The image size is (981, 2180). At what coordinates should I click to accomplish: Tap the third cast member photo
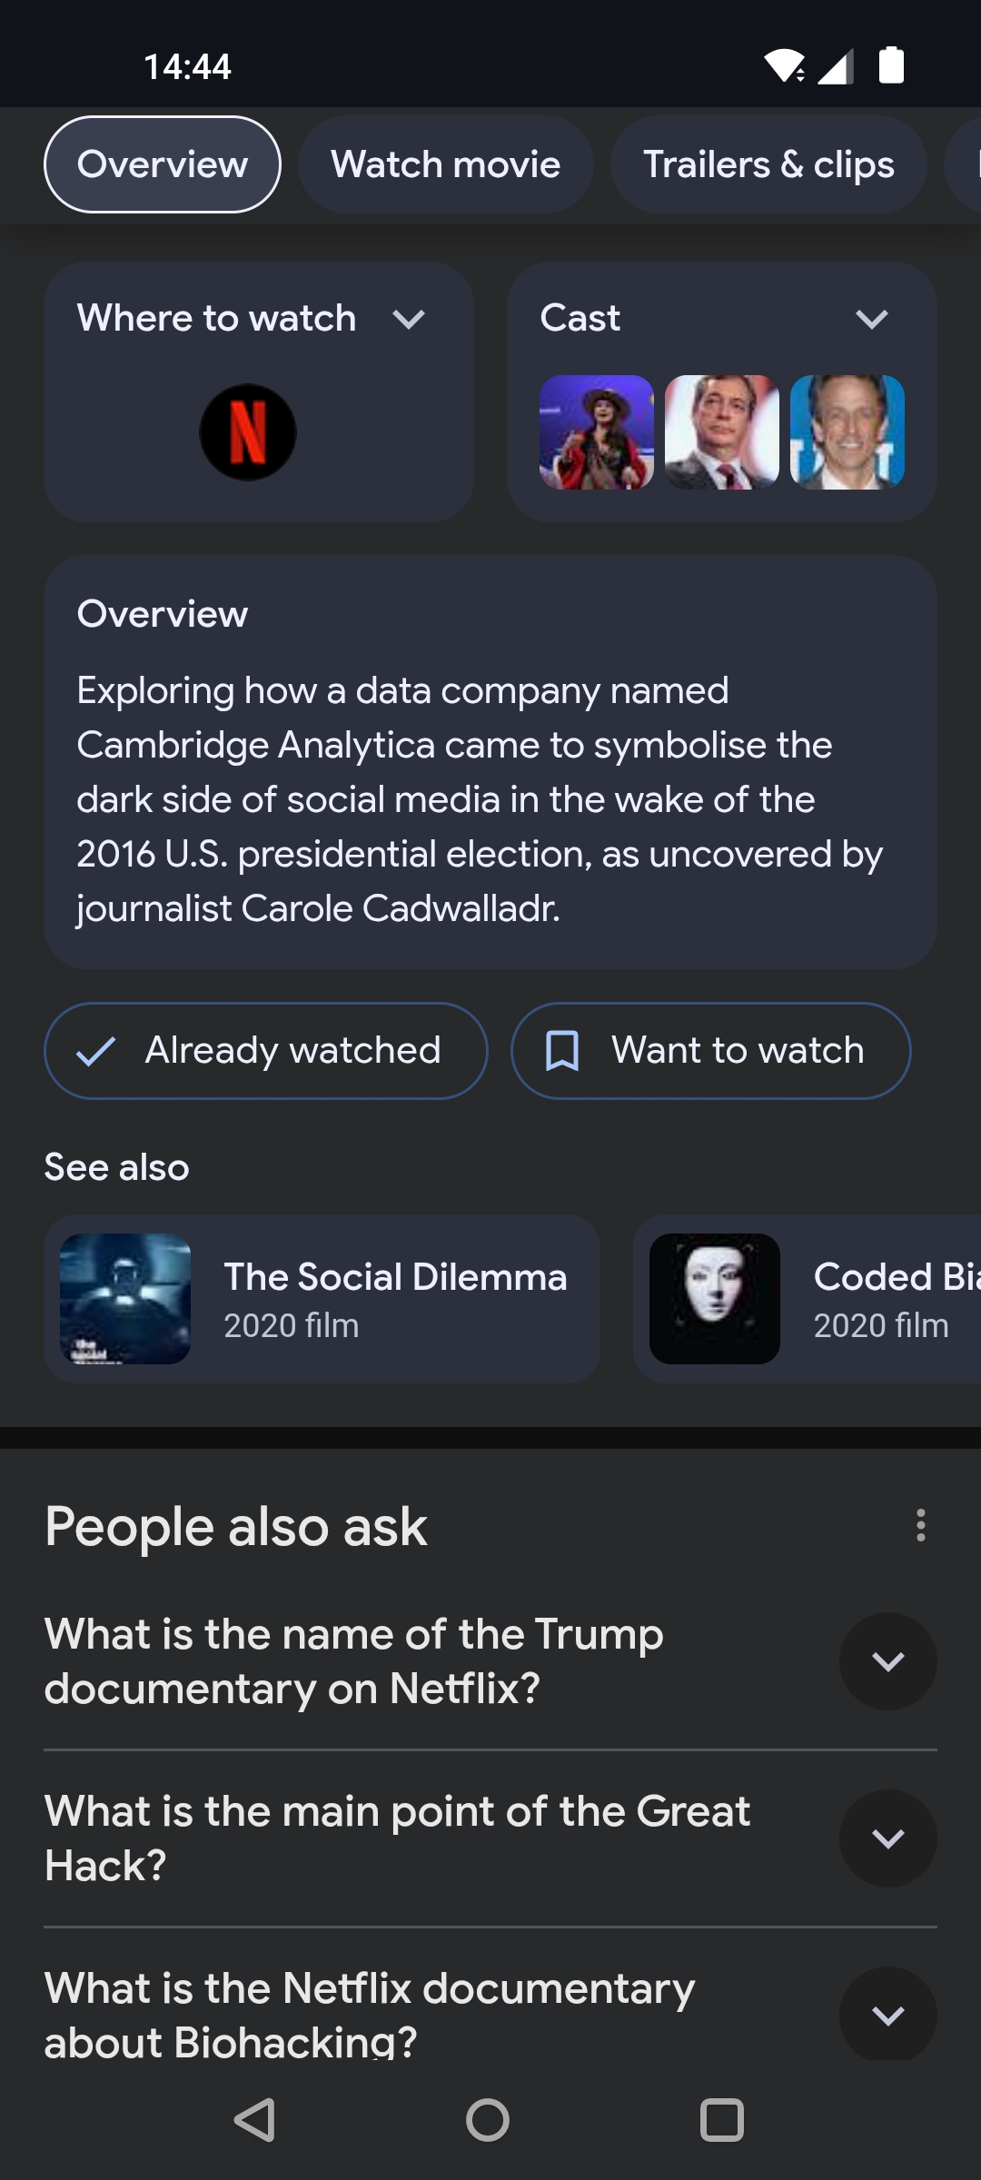847,432
